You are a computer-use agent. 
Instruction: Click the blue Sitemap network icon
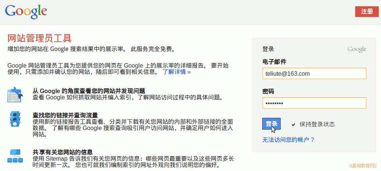pyautogui.click(x=15, y=156)
